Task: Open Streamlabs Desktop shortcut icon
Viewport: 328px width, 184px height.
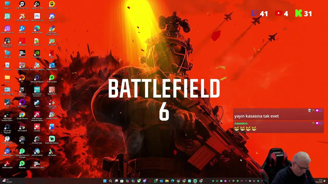Action: coord(52,140)
